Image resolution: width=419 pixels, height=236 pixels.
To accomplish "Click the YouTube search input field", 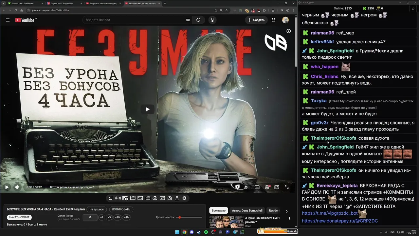I will coord(134,20).
